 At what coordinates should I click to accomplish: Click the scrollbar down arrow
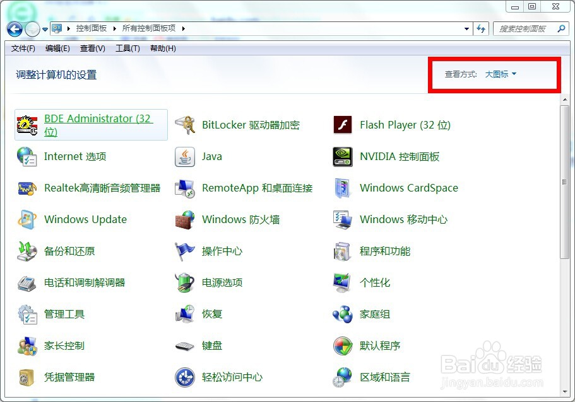(564, 392)
